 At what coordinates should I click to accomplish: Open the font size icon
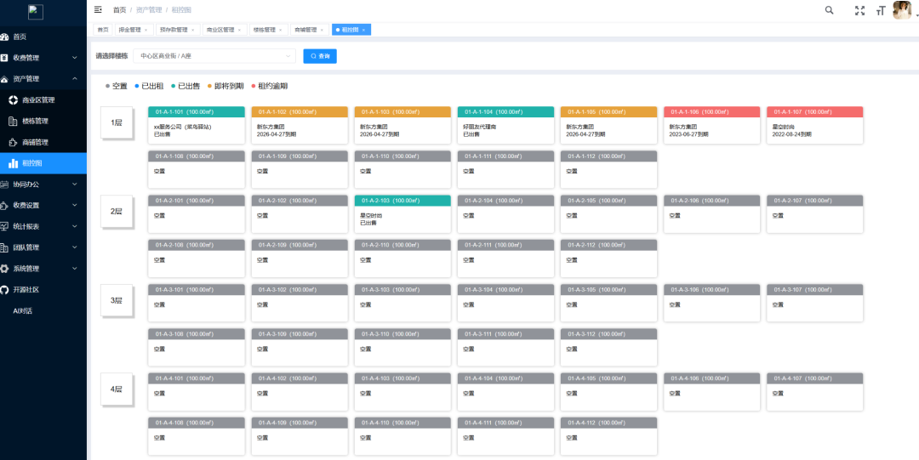(x=881, y=10)
